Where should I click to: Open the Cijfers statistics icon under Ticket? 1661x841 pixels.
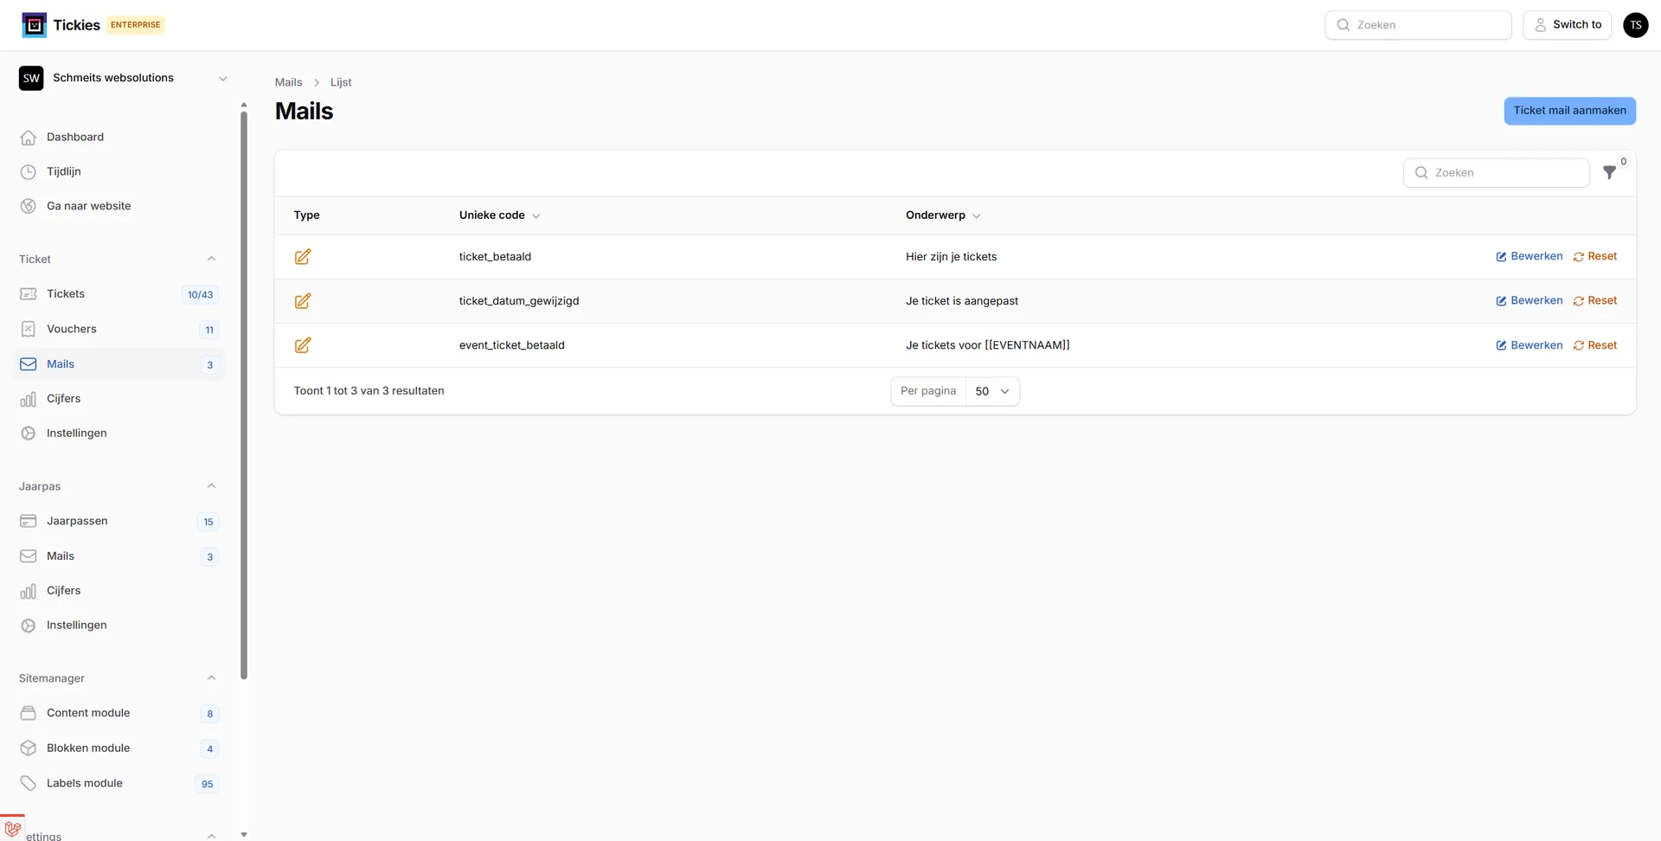[29, 398]
